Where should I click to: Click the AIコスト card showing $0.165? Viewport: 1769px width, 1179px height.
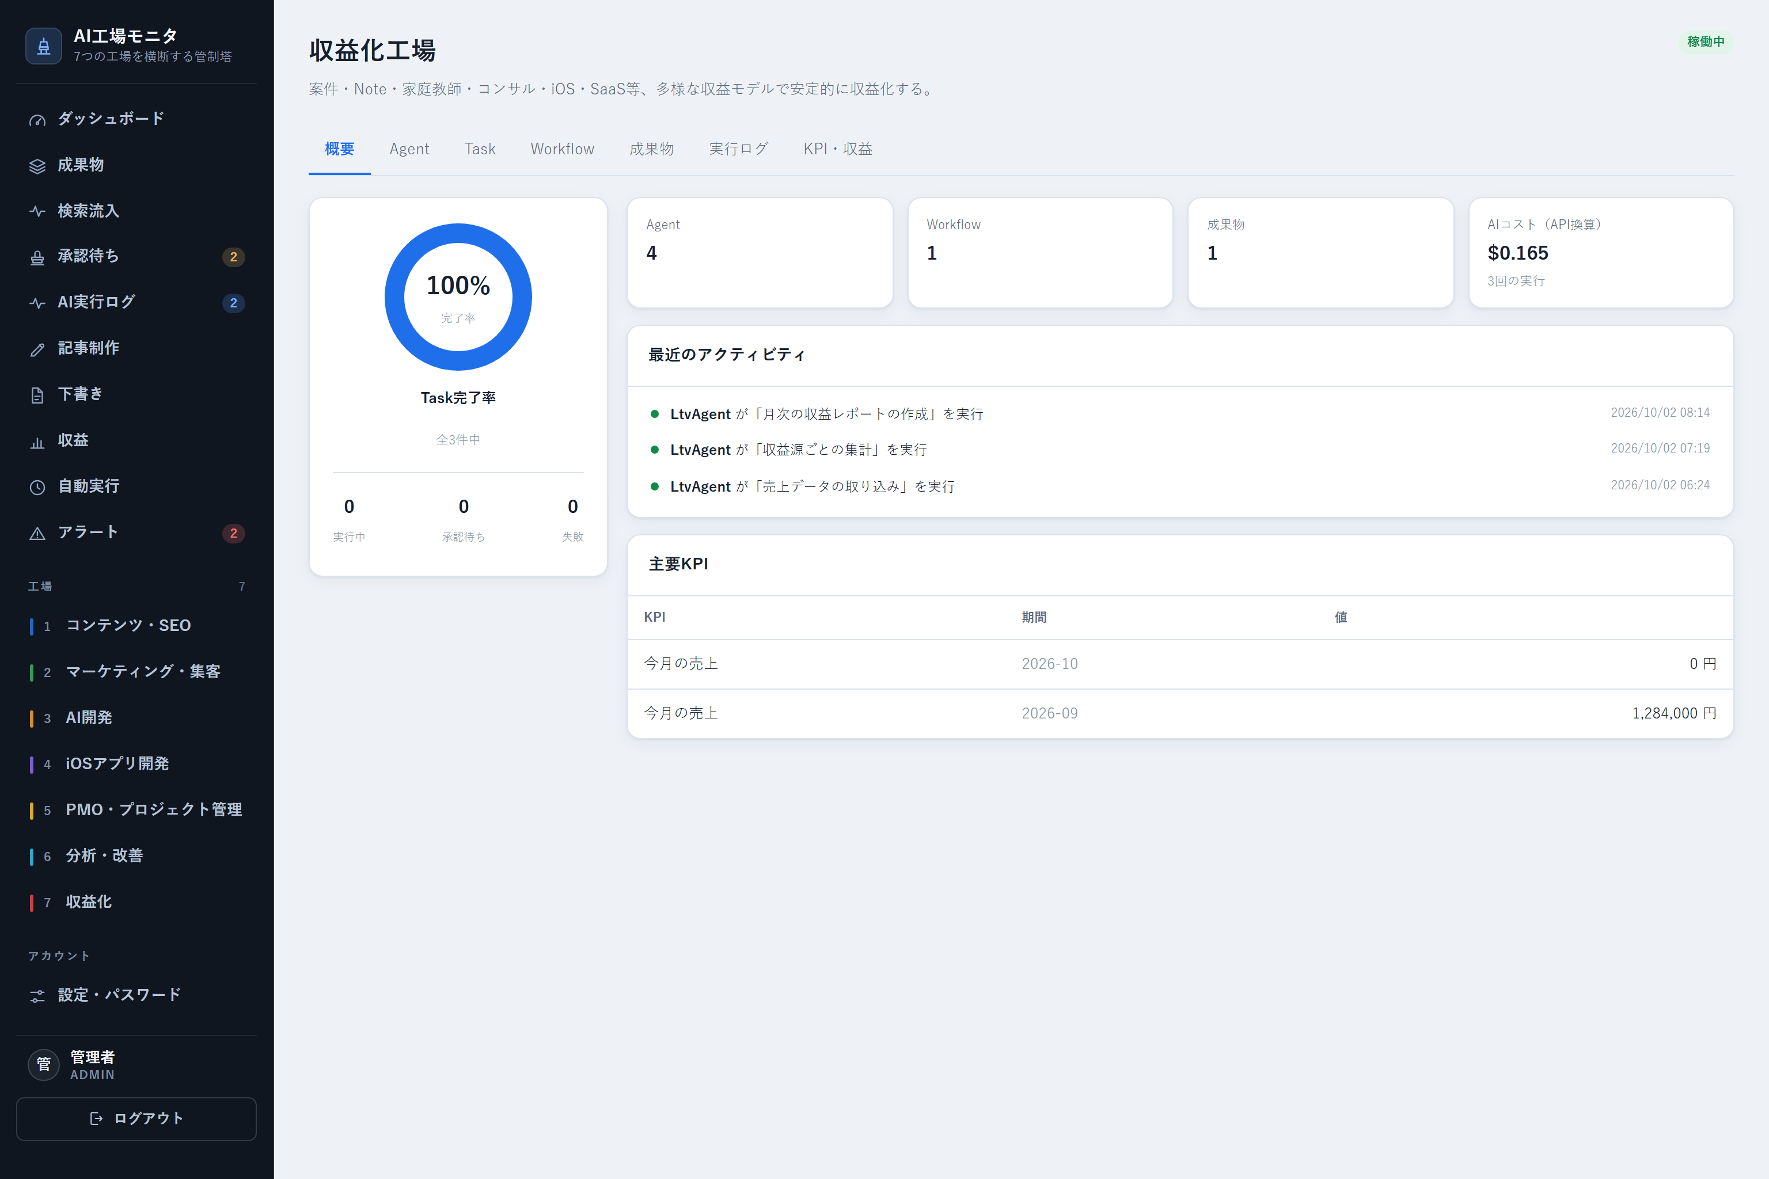tap(1601, 253)
